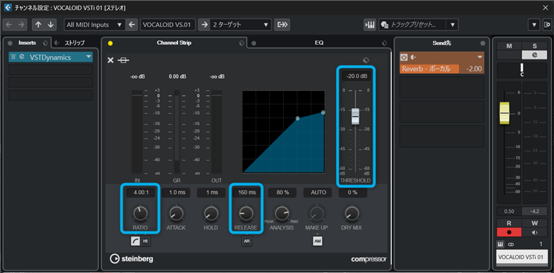The width and height of the screenshot is (554, 273).
Task: Click the channel edit e button
Action: pos(535,55)
